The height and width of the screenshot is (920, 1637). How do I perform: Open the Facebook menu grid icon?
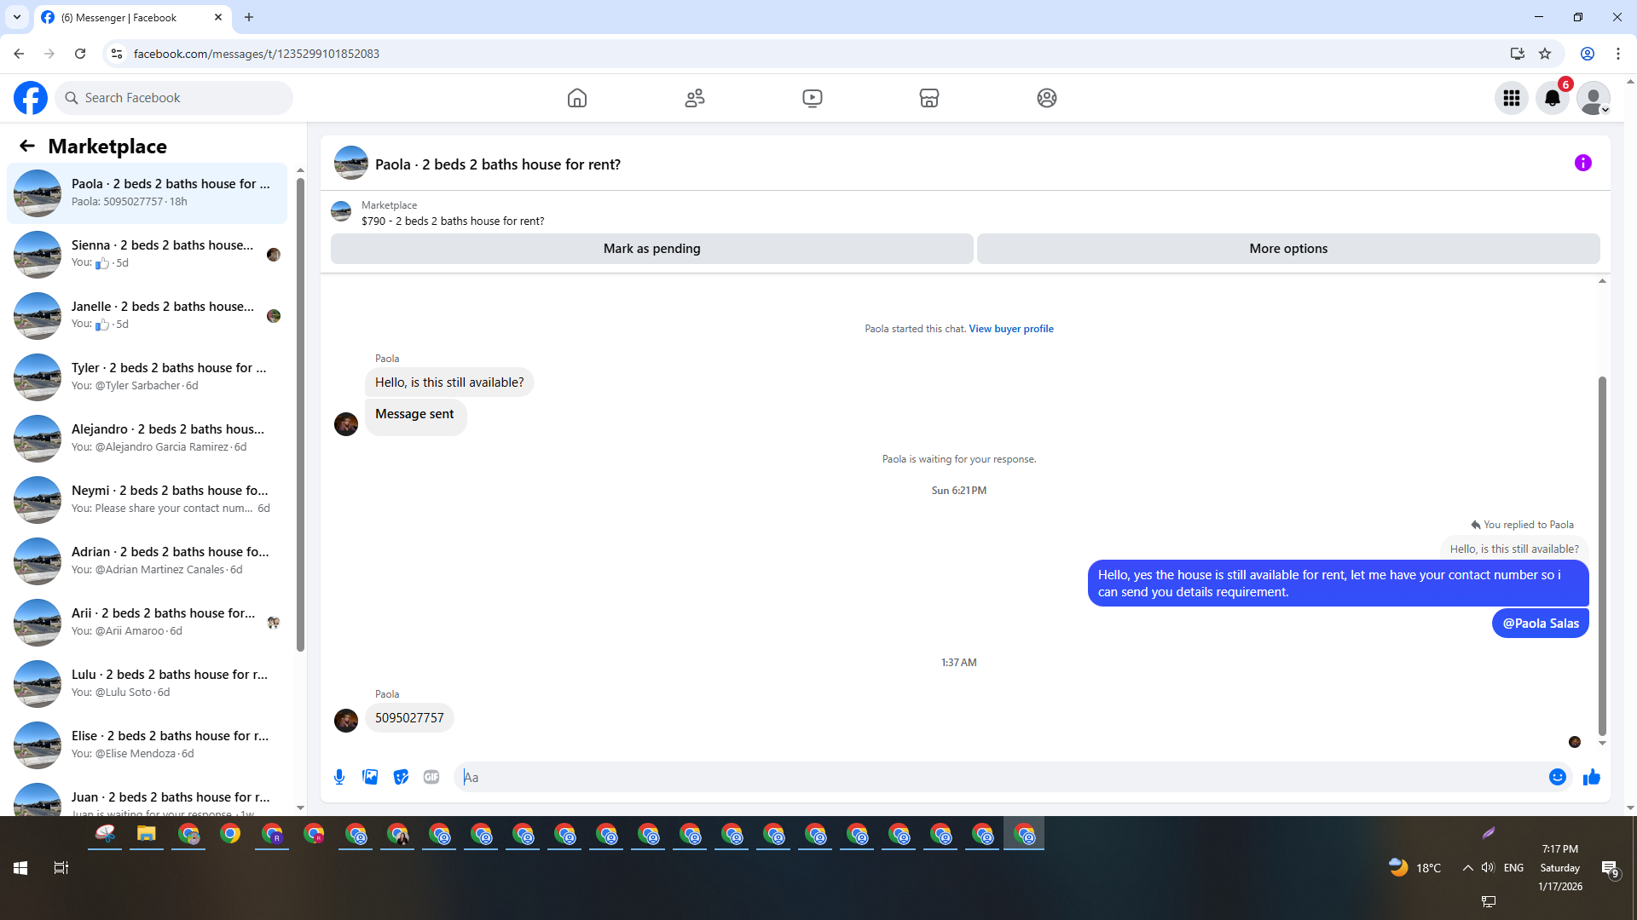1511,98
